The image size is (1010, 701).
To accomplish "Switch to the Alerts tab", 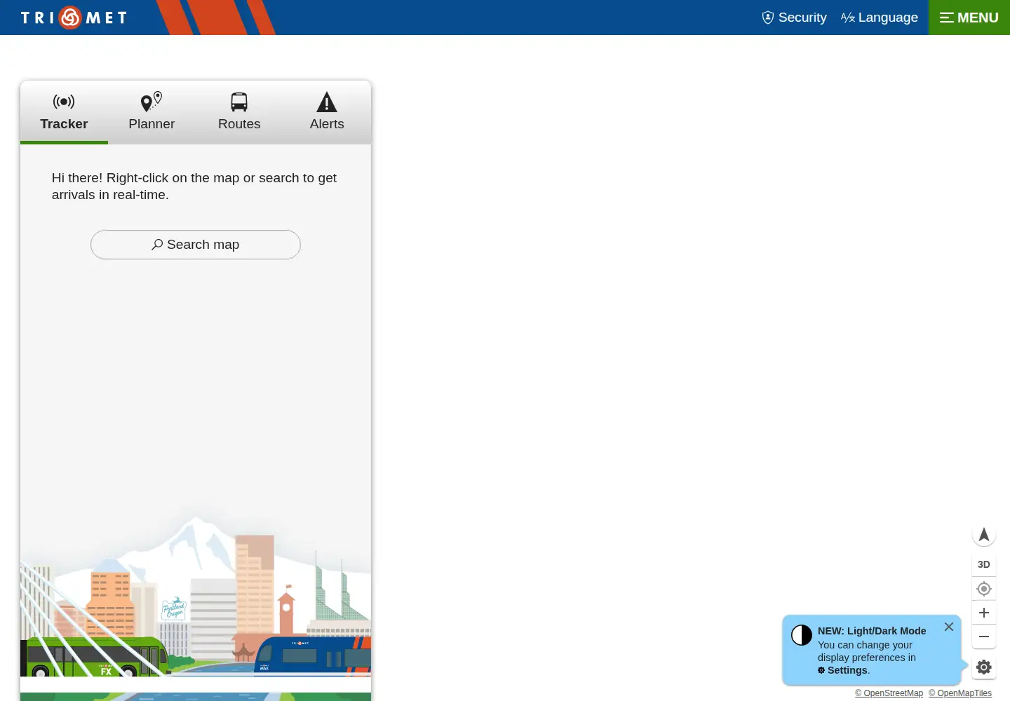I will 327,112.
